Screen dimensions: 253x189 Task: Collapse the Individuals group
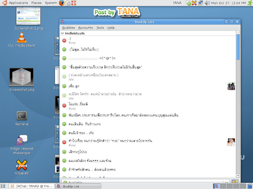click(x=62, y=33)
